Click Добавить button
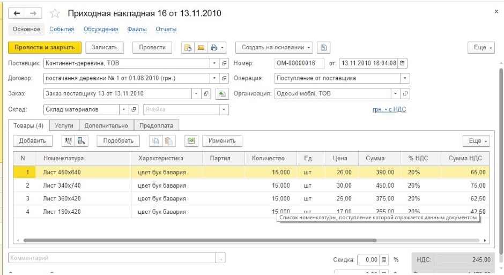 (33, 140)
